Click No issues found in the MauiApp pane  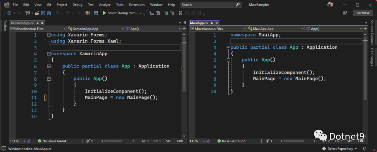pyautogui.click(x=231, y=141)
